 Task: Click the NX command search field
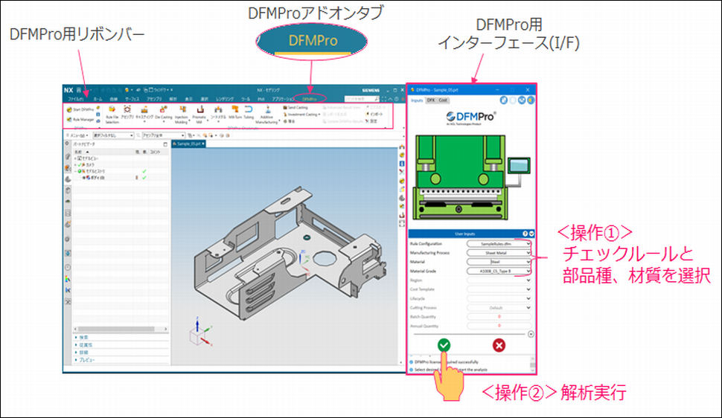(362, 99)
